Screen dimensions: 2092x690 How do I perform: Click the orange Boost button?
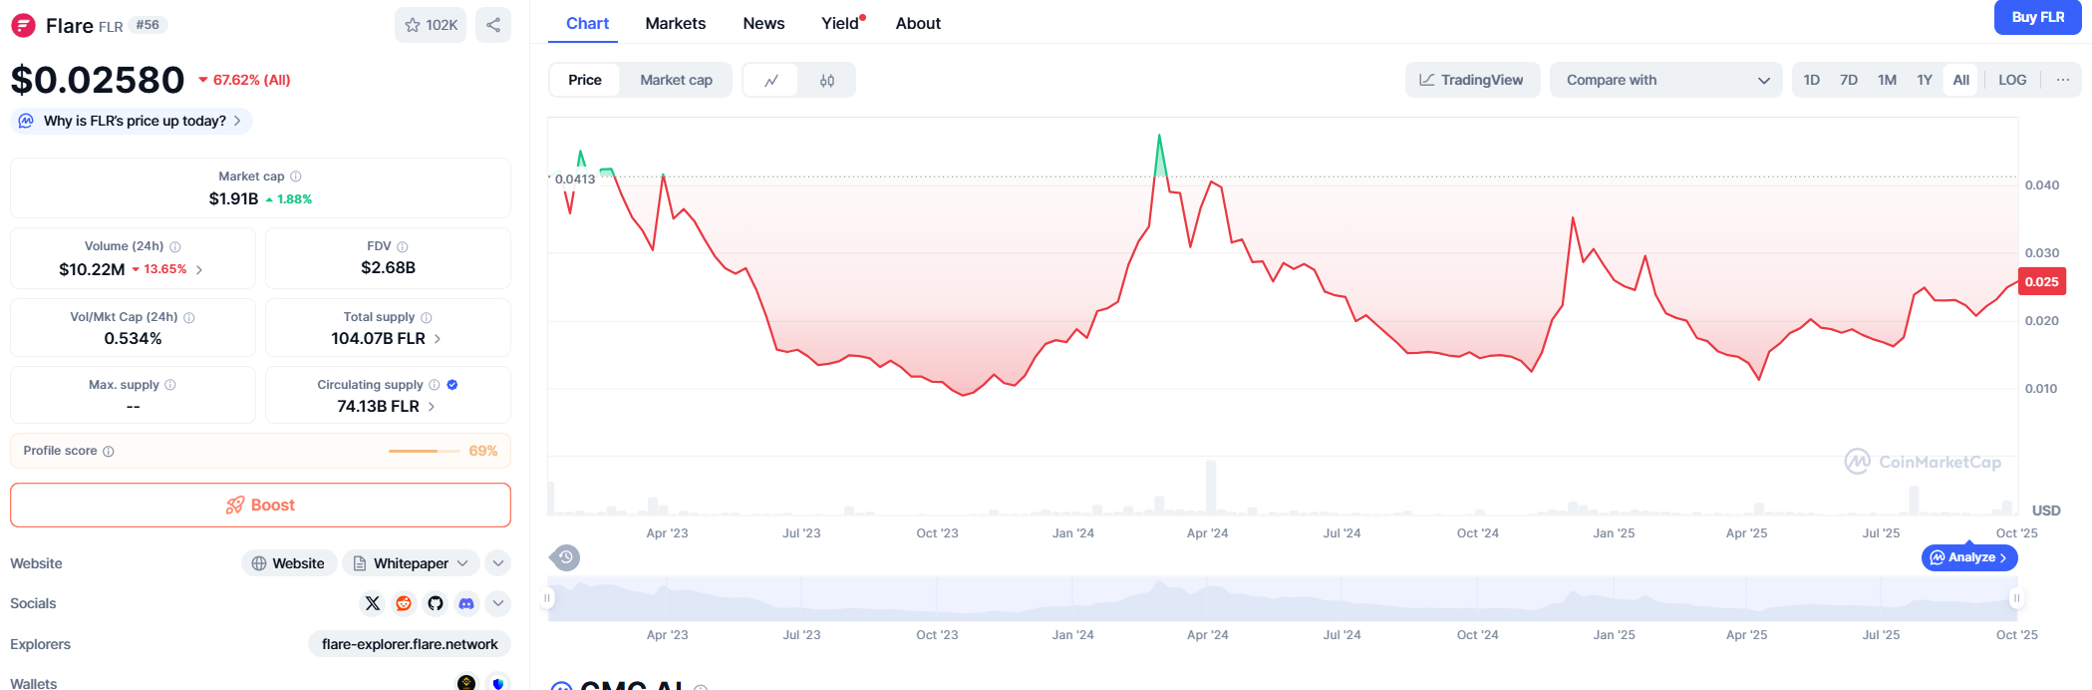[x=260, y=506]
